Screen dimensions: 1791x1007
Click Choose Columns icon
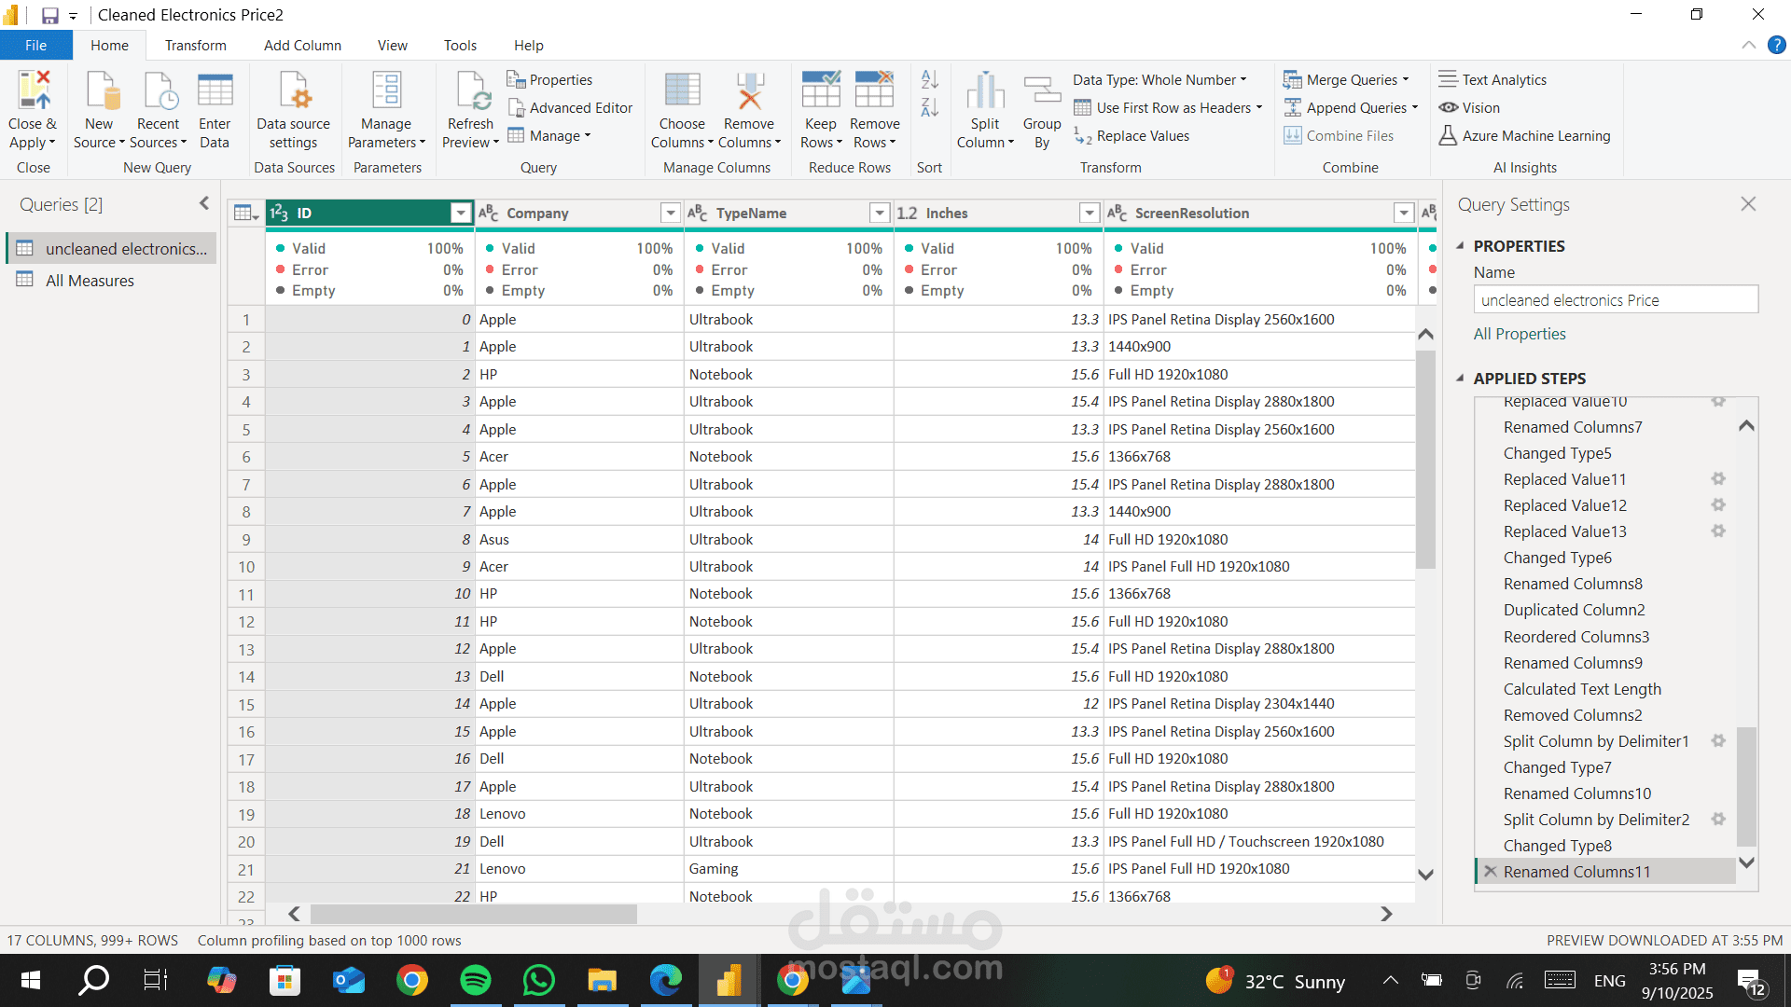682,91
